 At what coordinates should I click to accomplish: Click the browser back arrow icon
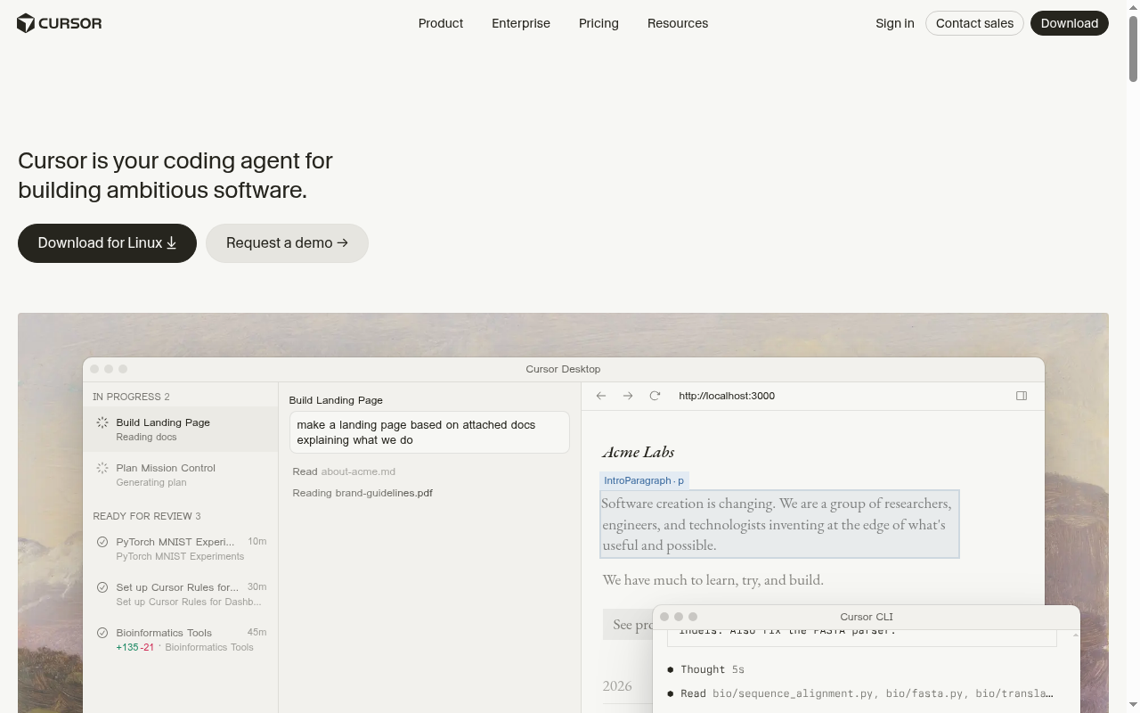click(601, 396)
